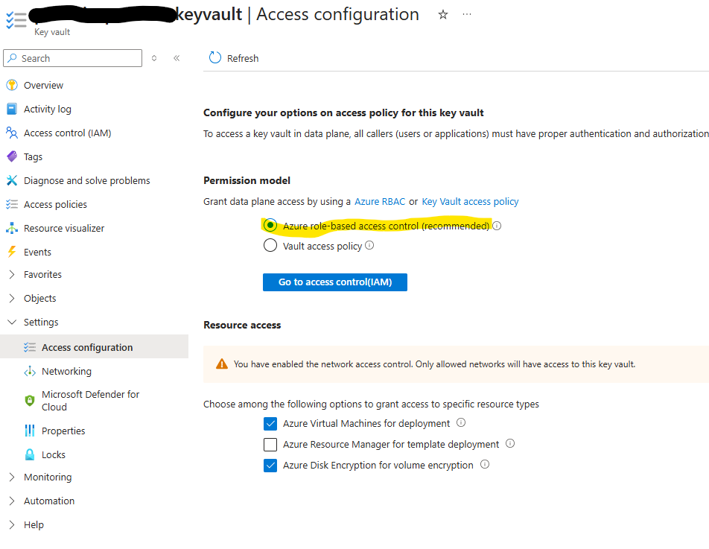This screenshot has height=549, width=709.
Task: Collapse the Settings section
Action: (x=12, y=322)
